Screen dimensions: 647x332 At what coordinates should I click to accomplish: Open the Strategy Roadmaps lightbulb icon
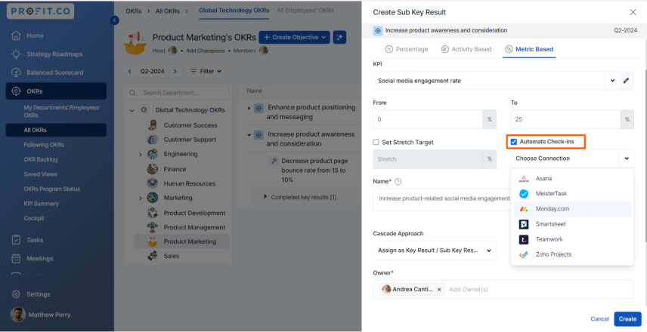[16, 54]
